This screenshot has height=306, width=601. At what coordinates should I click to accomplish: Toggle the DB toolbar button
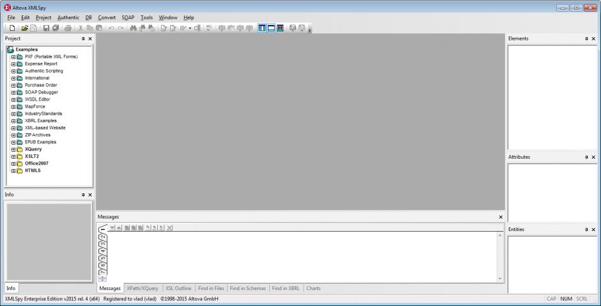[281, 28]
